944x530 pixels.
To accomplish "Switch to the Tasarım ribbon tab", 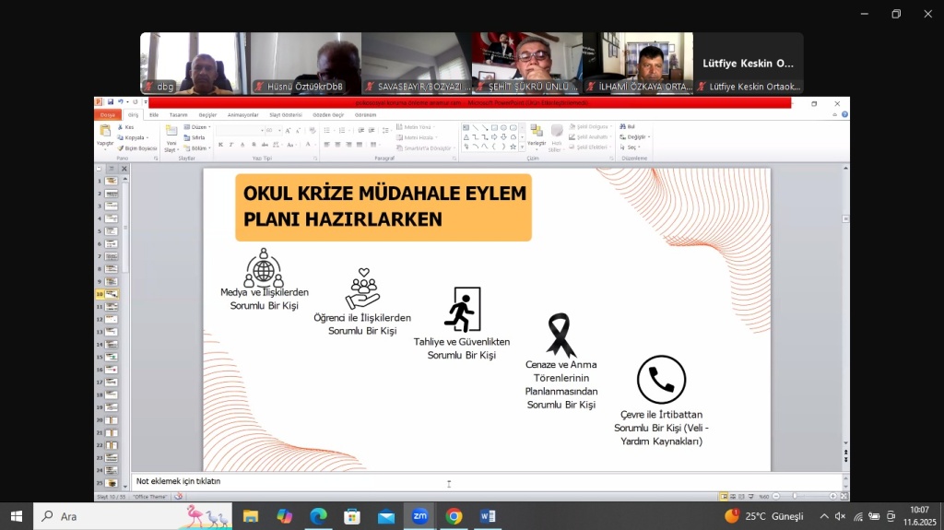I will pos(178,114).
